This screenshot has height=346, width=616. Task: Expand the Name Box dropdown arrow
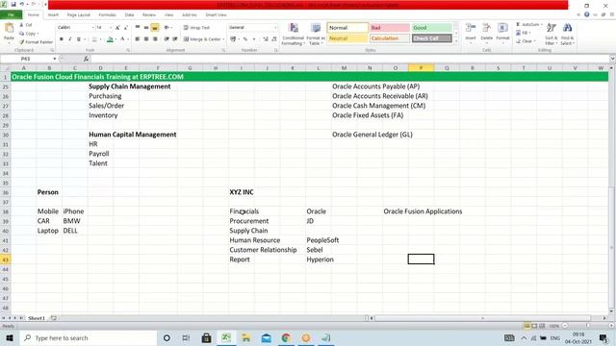pyautogui.click(x=55, y=59)
